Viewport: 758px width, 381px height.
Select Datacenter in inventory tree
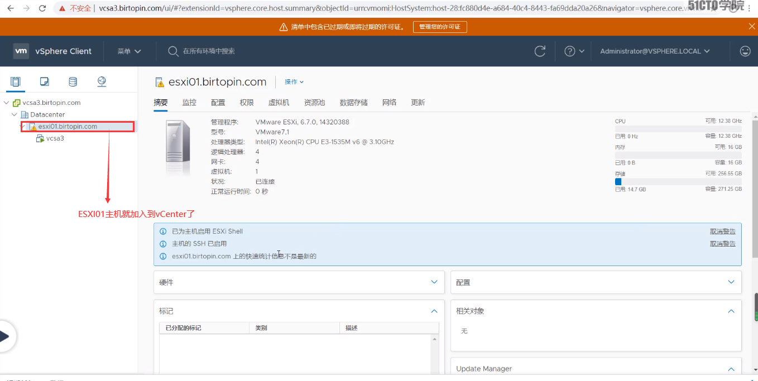47,114
